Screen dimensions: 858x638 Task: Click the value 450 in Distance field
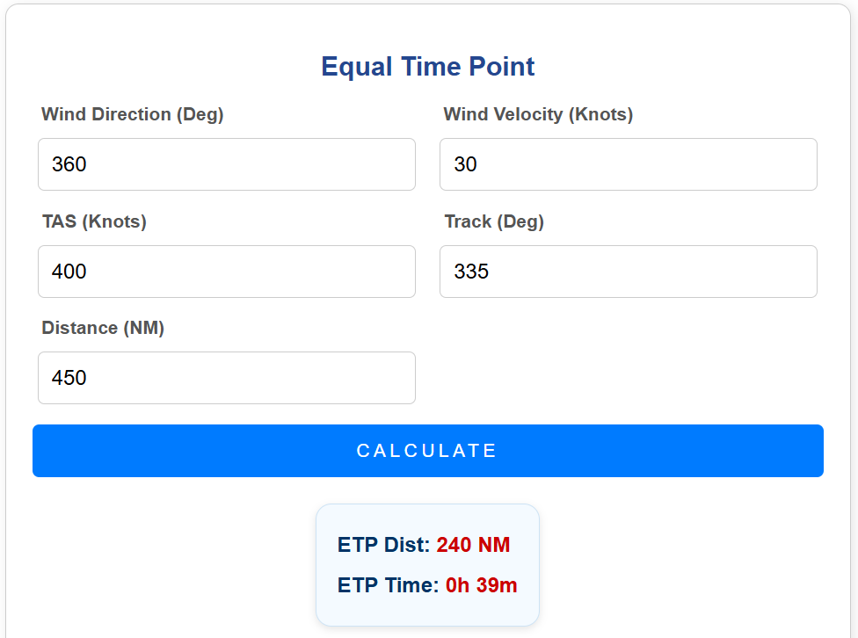(x=69, y=378)
